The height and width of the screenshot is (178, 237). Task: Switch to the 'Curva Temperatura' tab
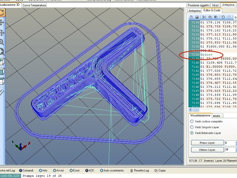pos(34,5)
